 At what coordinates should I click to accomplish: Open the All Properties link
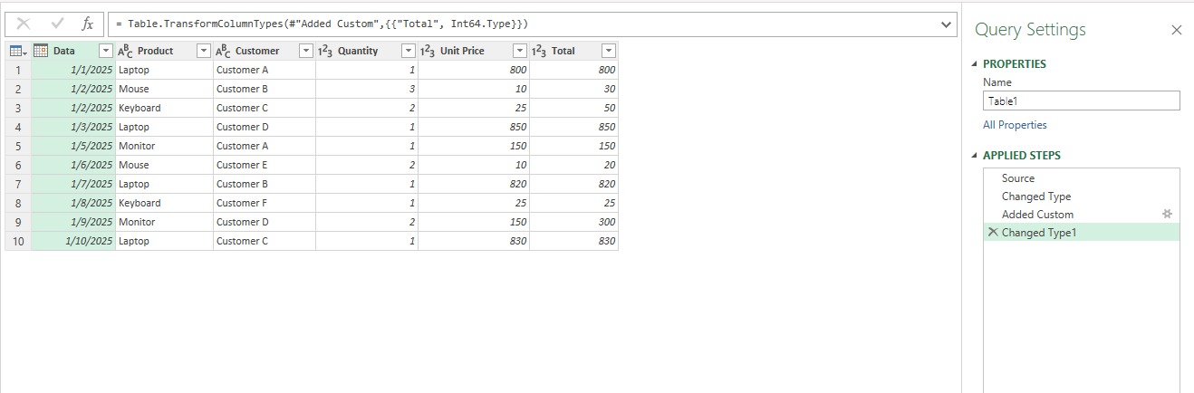(x=1015, y=125)
